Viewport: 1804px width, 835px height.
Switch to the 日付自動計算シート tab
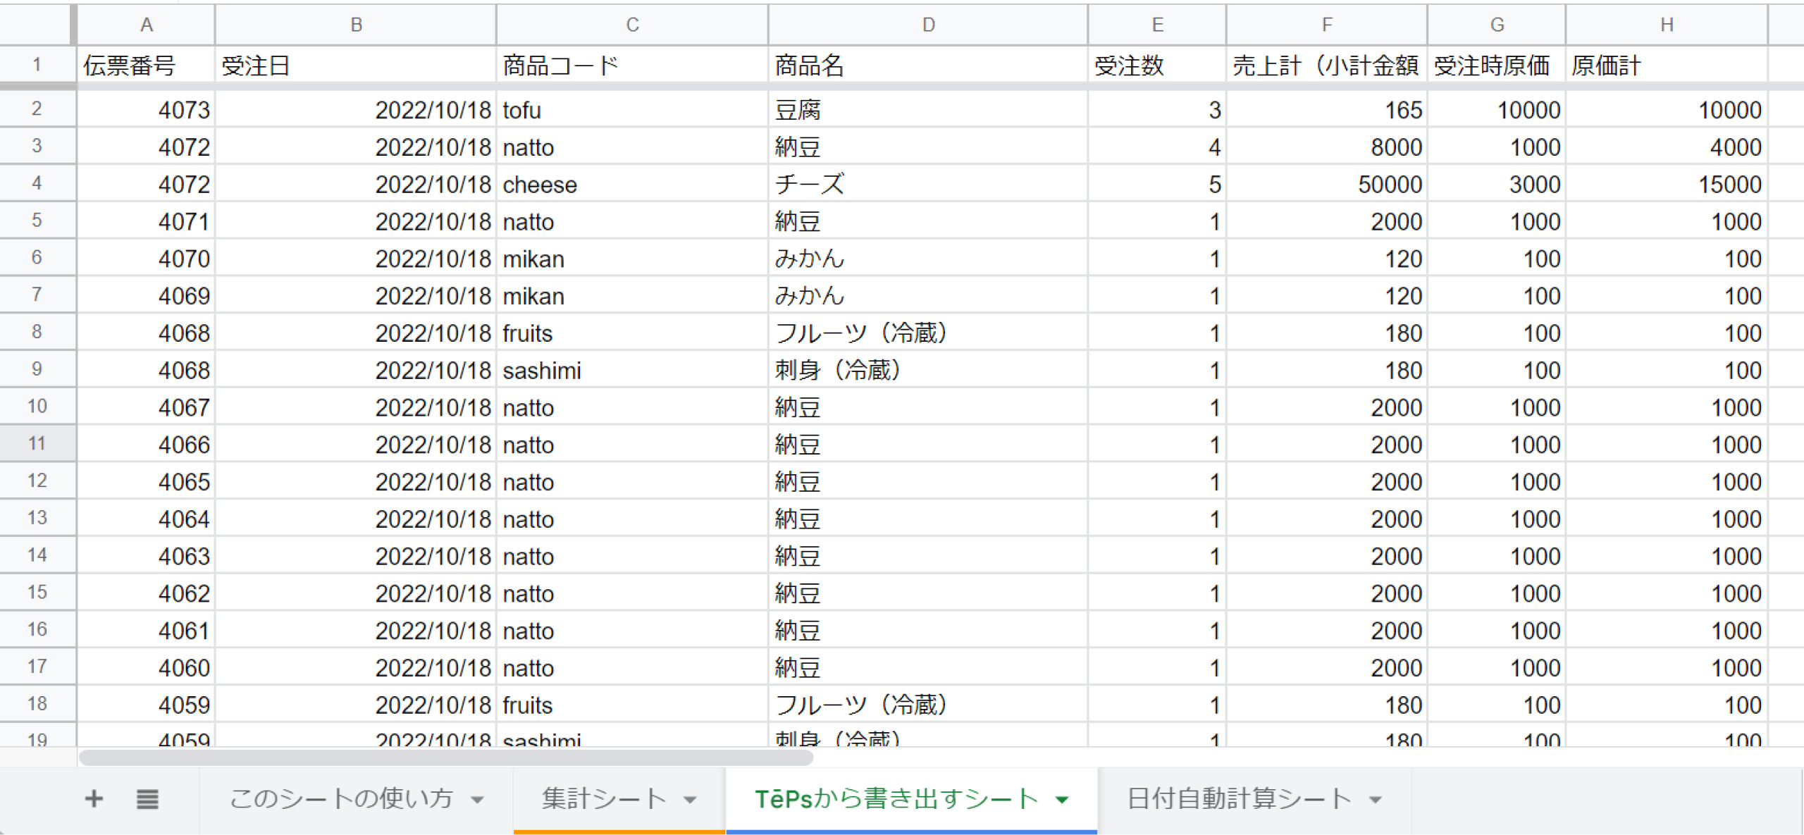(1239, 799)
